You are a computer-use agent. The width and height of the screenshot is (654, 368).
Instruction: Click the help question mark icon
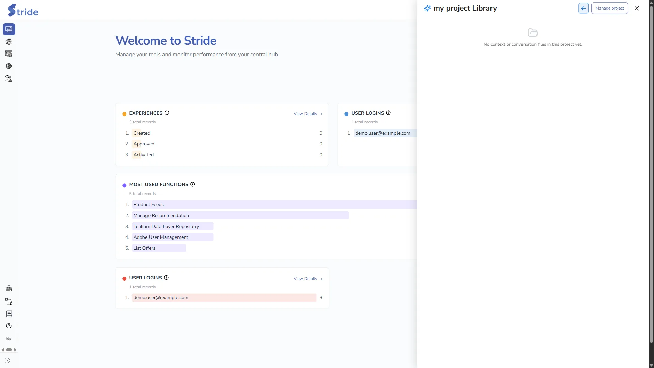click(9, 326)
